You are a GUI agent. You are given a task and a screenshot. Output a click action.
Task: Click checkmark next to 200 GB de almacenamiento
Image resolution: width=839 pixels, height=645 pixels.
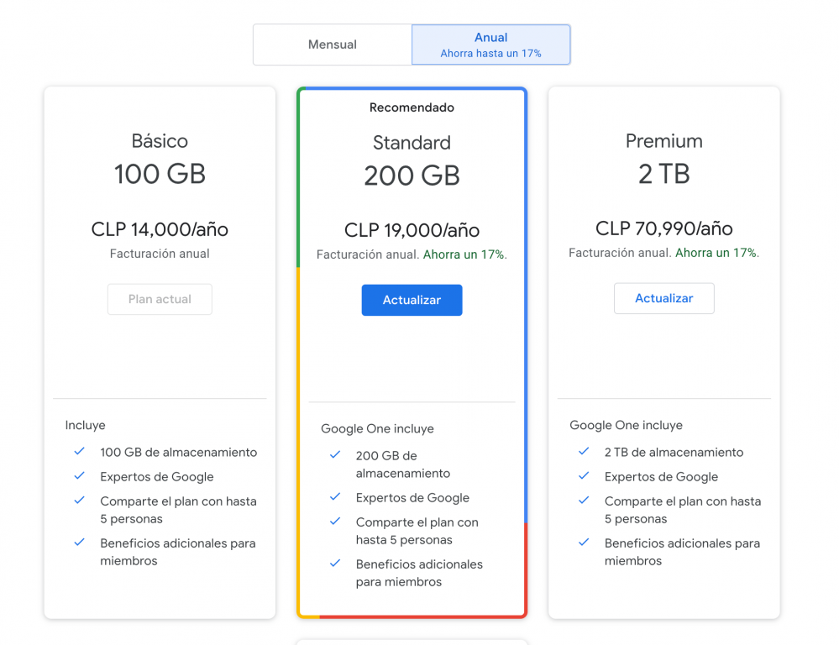coord(335,455)
